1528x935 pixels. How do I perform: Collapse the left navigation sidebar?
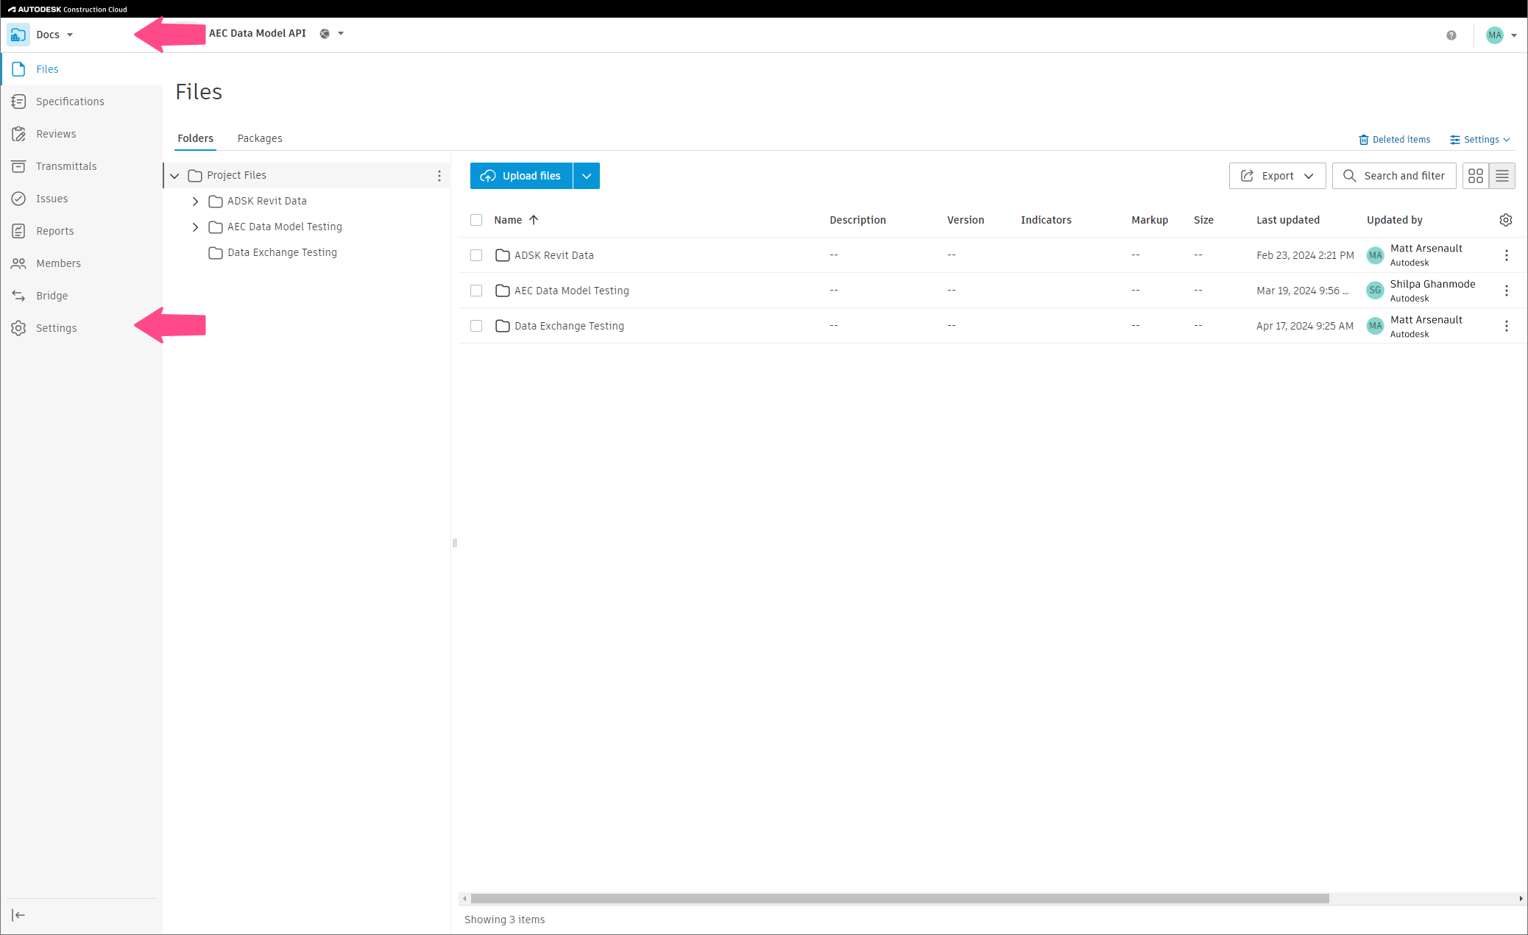[18, 915]
